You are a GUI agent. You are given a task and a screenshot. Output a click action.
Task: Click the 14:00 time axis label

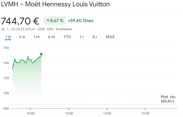click(x=107, y=113)
